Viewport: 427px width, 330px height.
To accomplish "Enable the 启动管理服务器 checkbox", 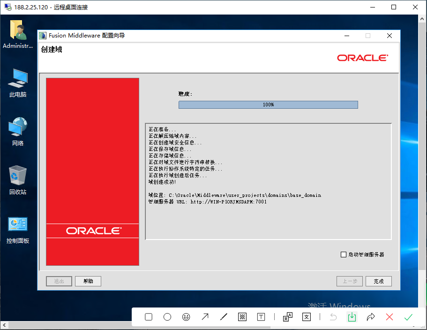I will 344,255.
